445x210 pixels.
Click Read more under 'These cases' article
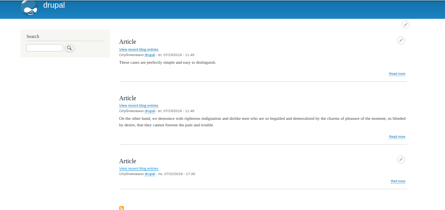coord(397,74)
